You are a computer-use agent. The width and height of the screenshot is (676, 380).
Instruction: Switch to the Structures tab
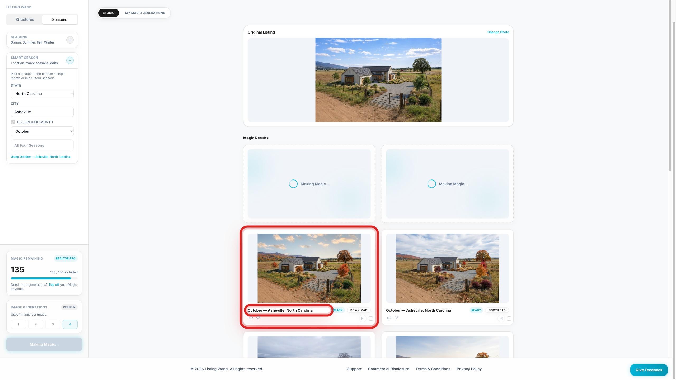25,20
